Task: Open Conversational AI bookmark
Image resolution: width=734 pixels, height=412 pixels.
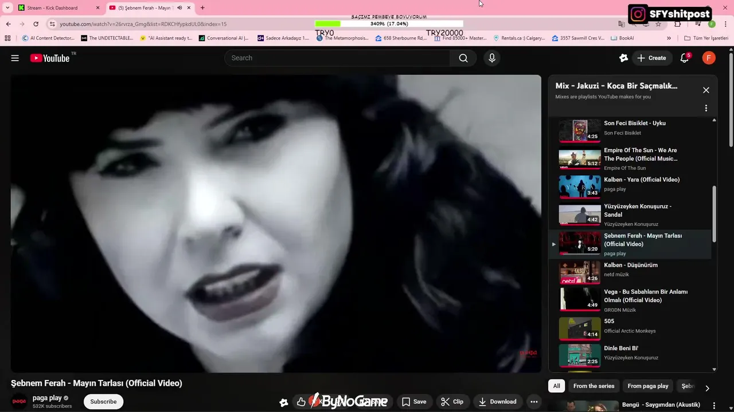Action: coord(224,38)
